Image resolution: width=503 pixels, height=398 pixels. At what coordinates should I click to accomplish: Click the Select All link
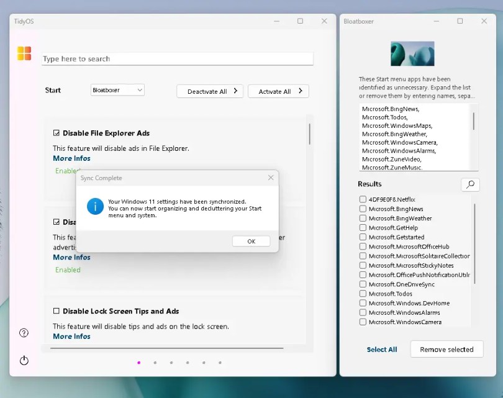[x=382, y=350]
